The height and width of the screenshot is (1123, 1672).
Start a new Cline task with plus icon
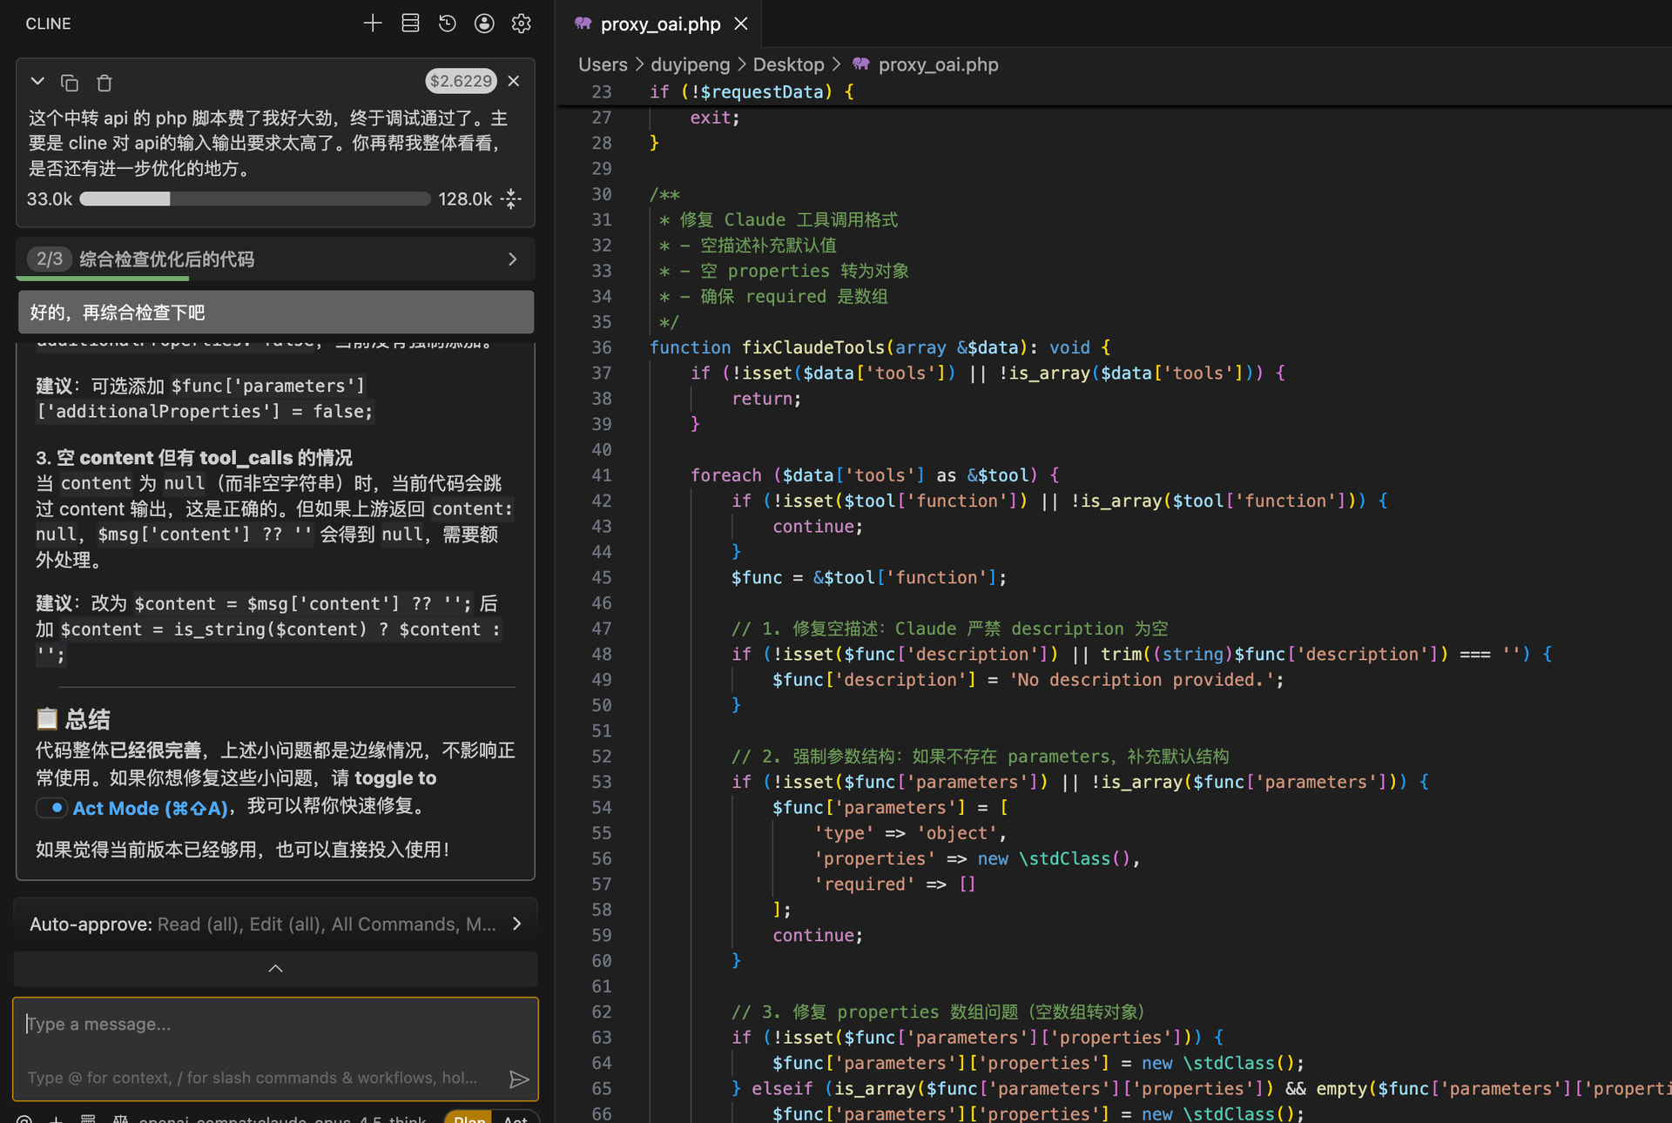coord(373,24)
